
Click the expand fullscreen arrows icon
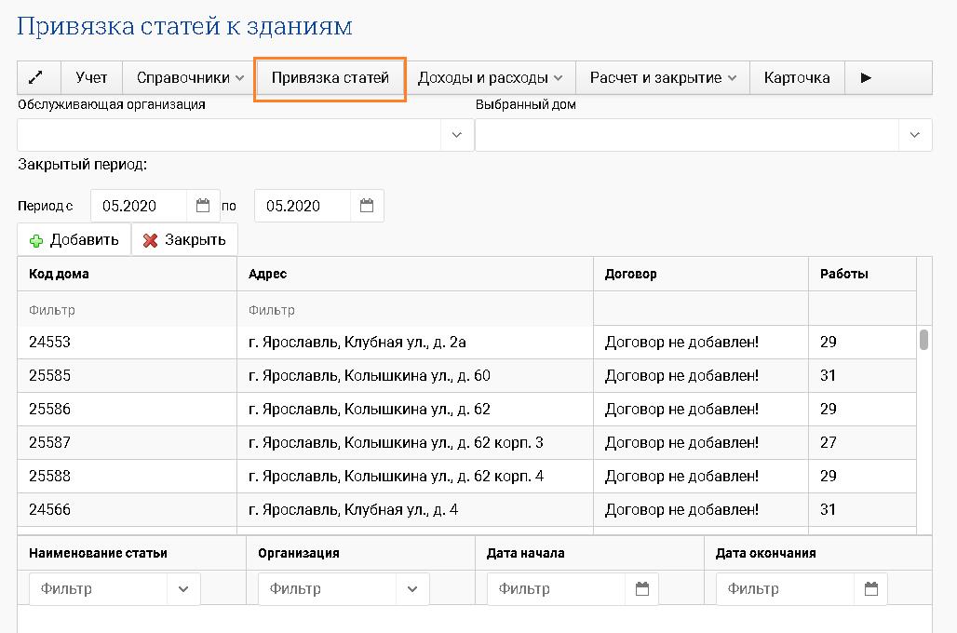coord(39,78)
